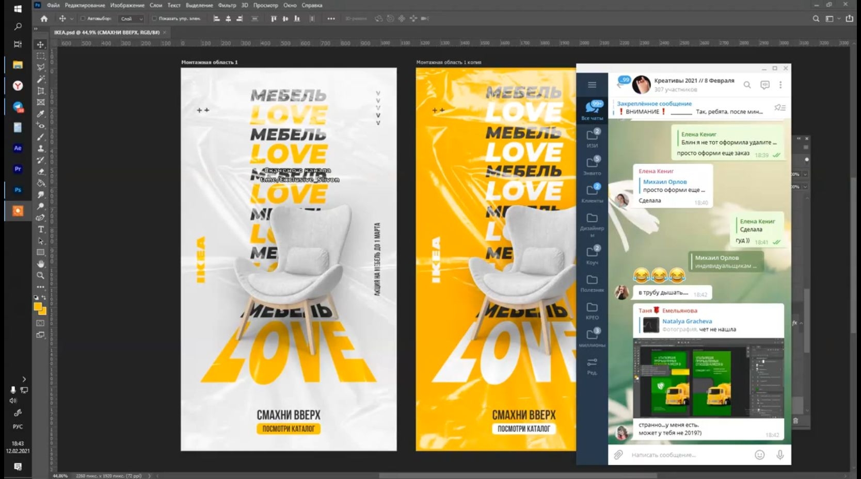Image resolution: width=861 pixels, height=479 pixels.
Task: Select the Horizontal Type tool
Action: (41, 229)
